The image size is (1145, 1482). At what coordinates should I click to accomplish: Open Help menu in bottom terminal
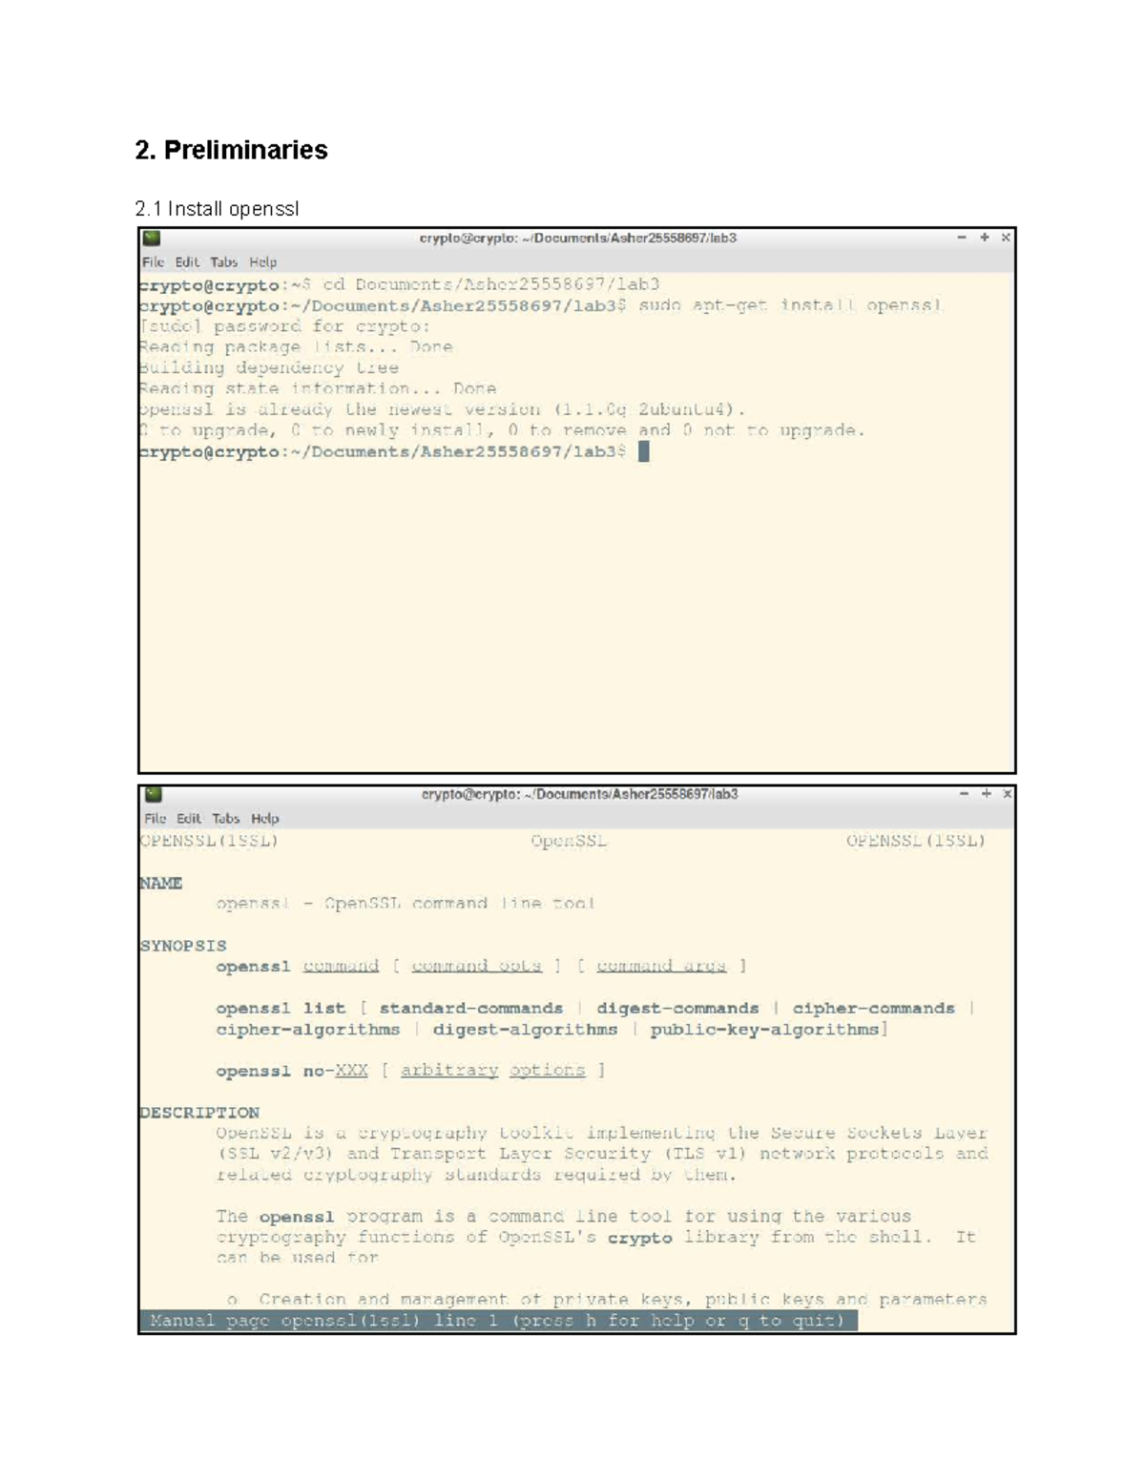click(265, 819)
